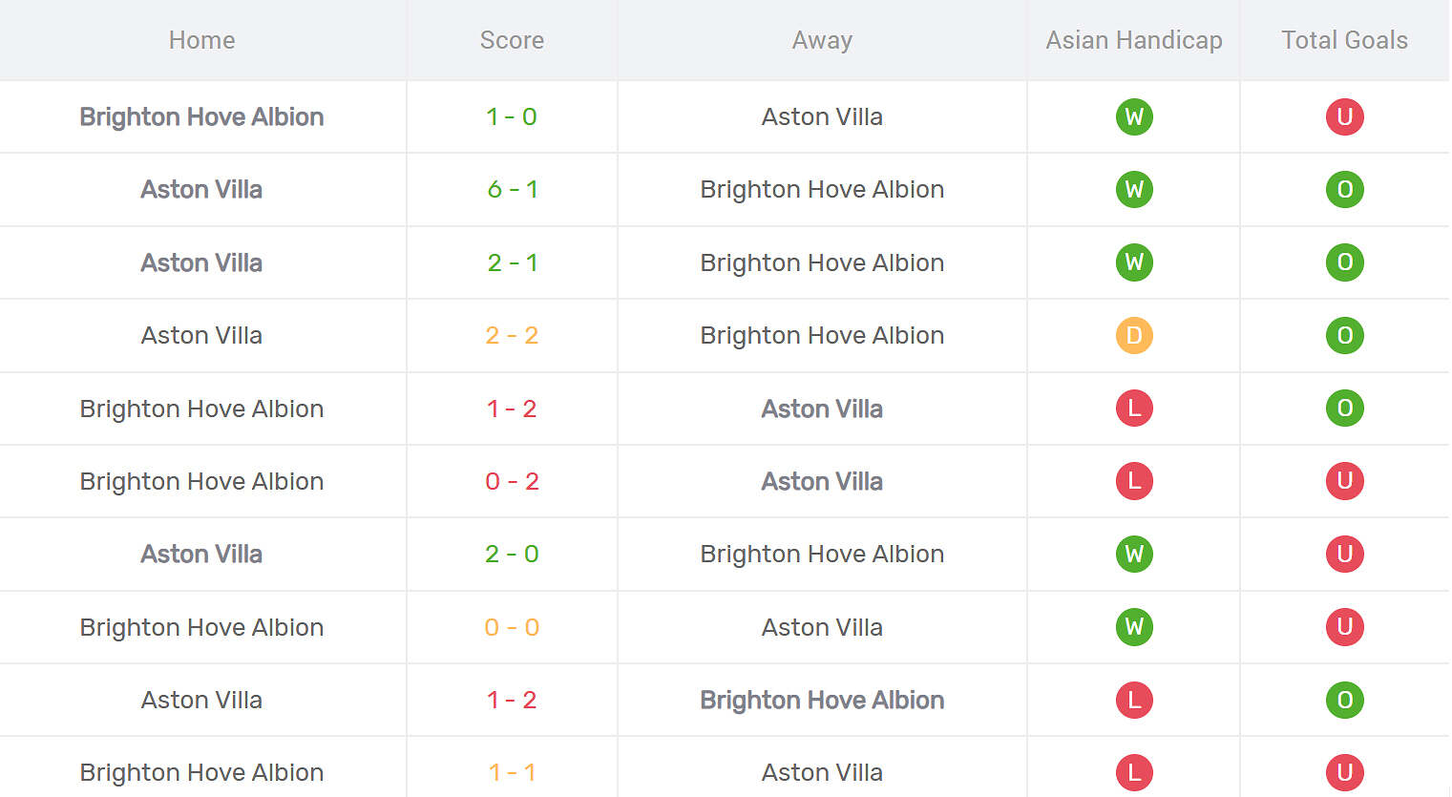Click the green O badge in the 1 - 2 Aston Villa home row

[1344, 700]
